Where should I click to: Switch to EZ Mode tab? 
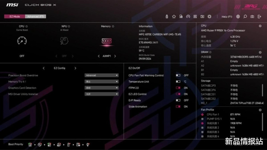[x=15, y=16]
